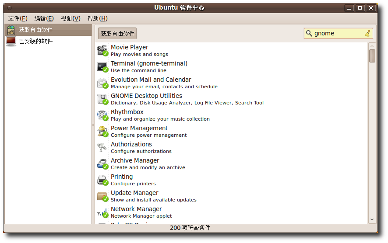
Task: Click the 已安装的软件 monitor icon
Action: (11, 41)
